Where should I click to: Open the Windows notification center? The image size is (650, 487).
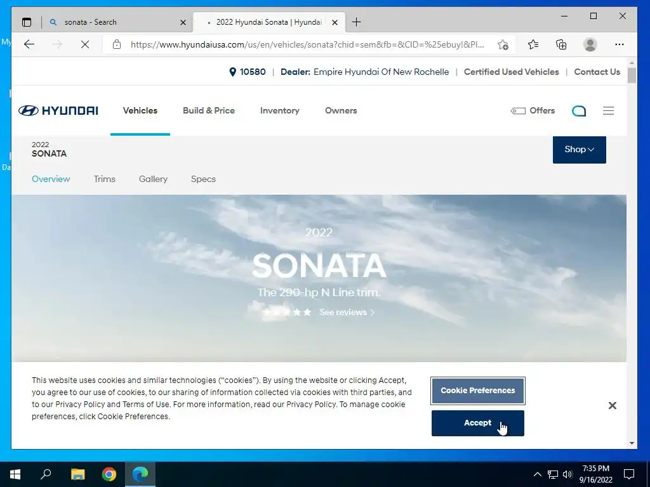tap(629, 474)
